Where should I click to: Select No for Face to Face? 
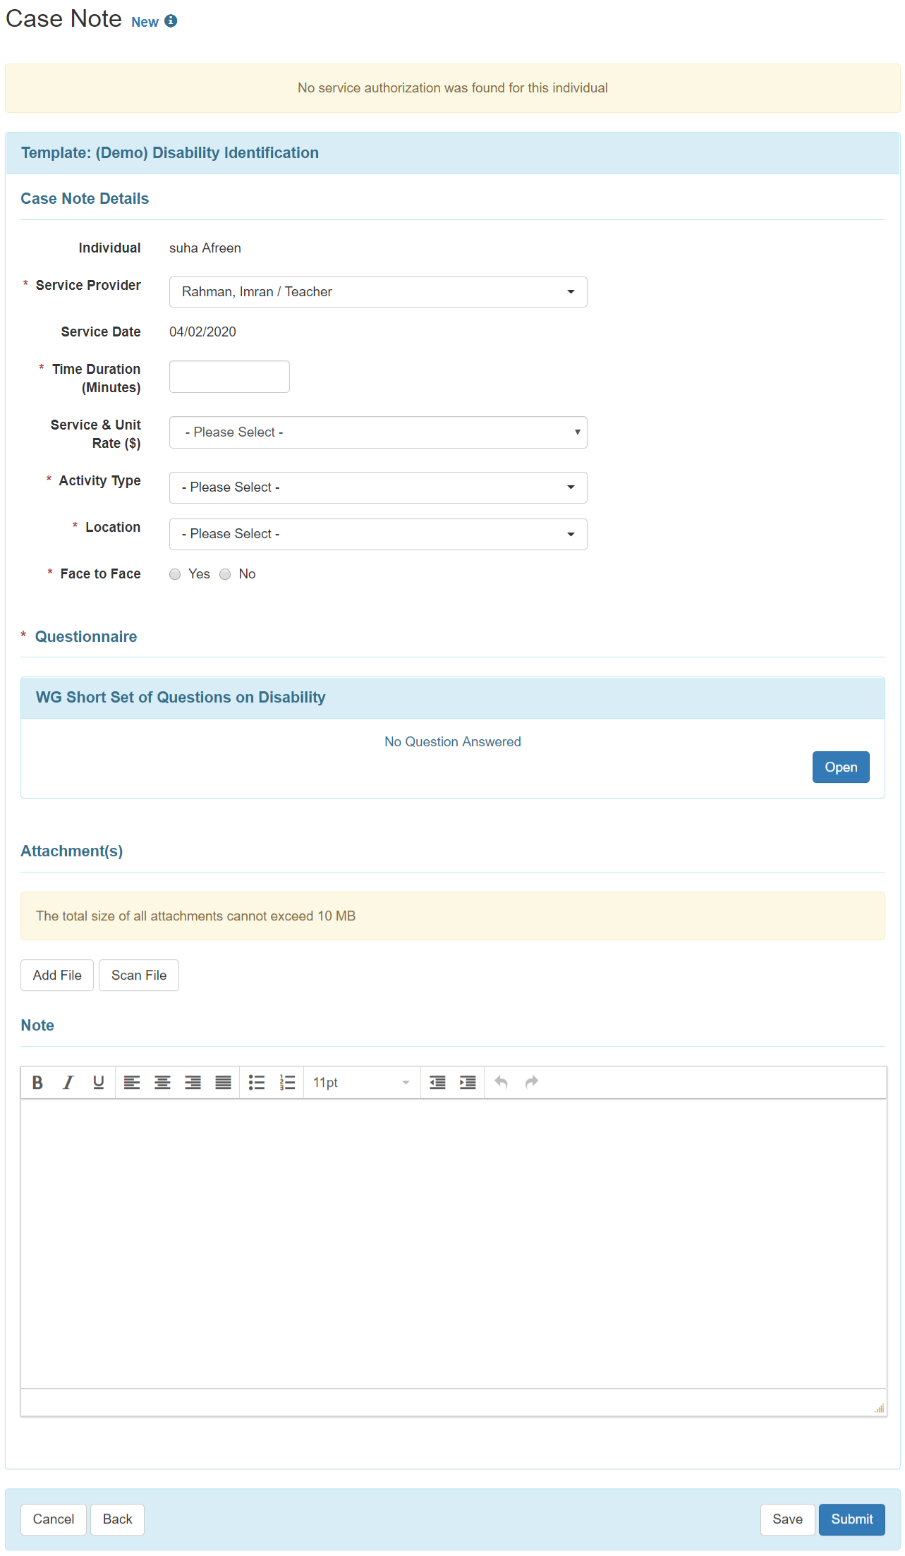coord(225,574)
